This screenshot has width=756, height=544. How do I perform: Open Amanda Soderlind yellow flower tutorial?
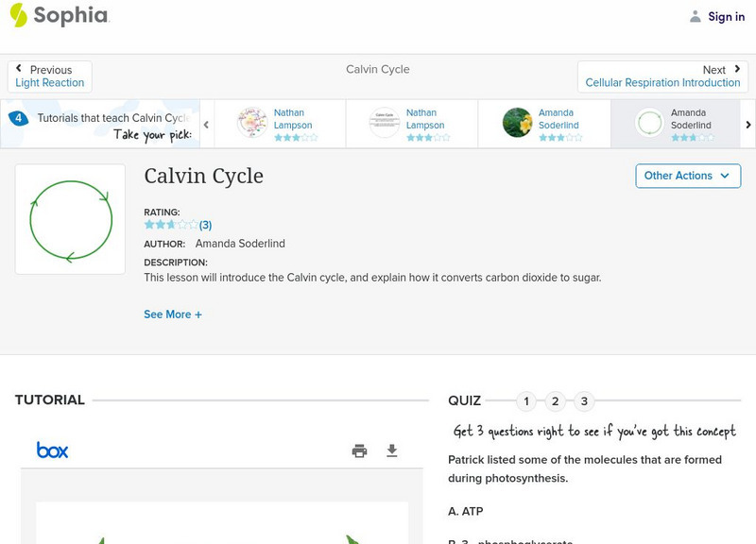point(517,123)
